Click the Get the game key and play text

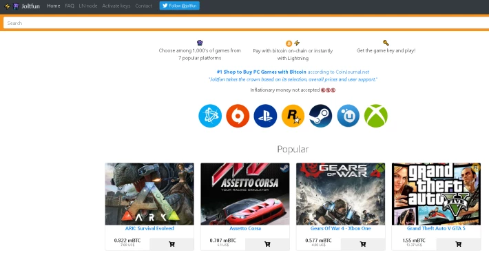[x=386, y=50]
